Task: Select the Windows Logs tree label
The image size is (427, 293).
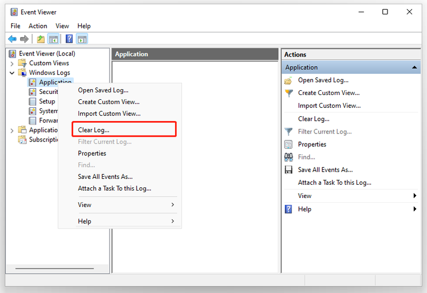Action: point(50,73)
